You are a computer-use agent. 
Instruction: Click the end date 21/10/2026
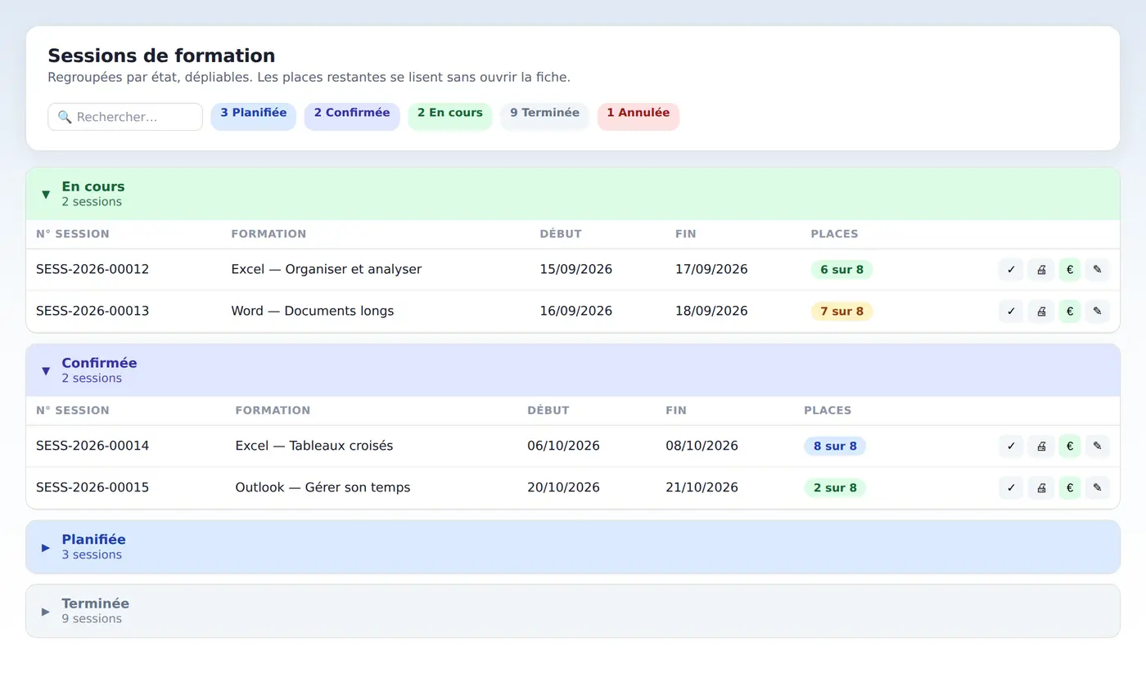(x=702, y=488)
